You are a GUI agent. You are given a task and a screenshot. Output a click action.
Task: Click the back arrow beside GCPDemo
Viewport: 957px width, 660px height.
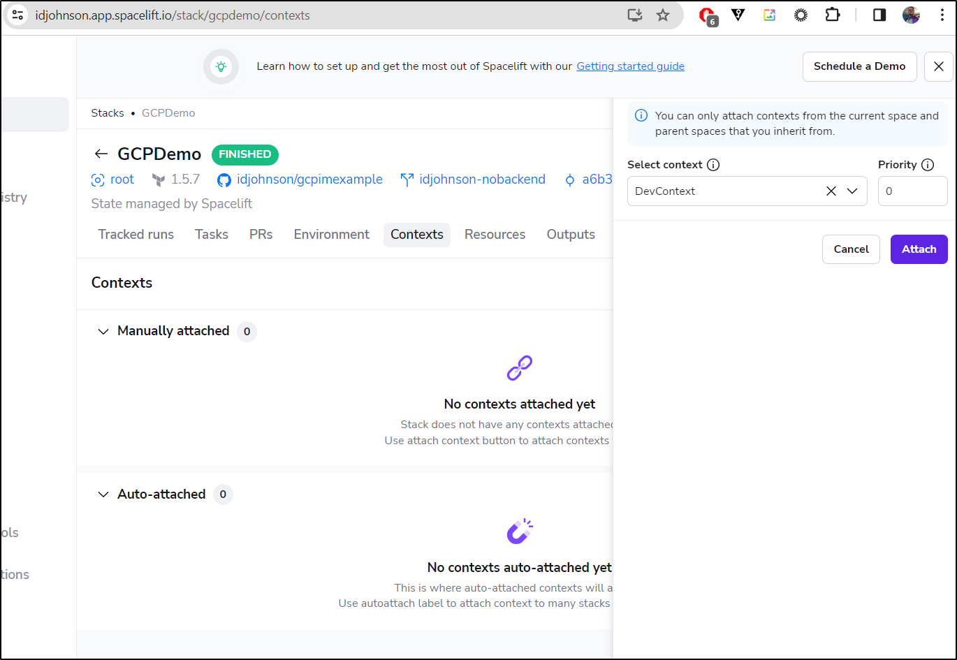pos(101,154)
